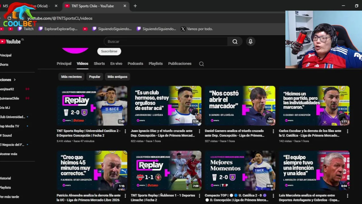This screenshot has height=204, width=362.
Task: Play 'Es un club hermoso' video thumbnail
Action: click(x=166, y=106)
